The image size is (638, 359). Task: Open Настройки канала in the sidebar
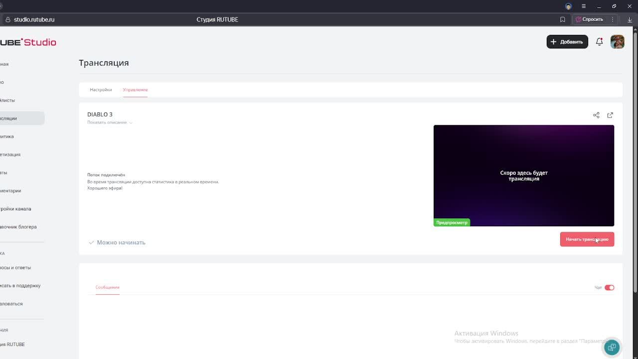(x=15, y=209)
